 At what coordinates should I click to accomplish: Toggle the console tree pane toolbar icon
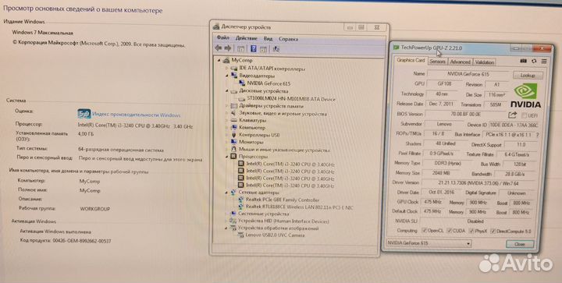(x=241, y=49)
